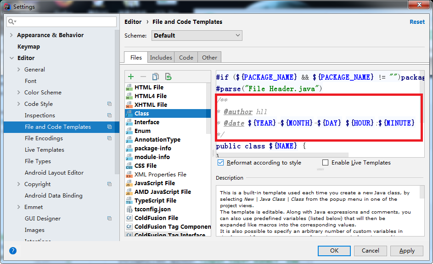Switch to the Other tab

coord(209,58)
